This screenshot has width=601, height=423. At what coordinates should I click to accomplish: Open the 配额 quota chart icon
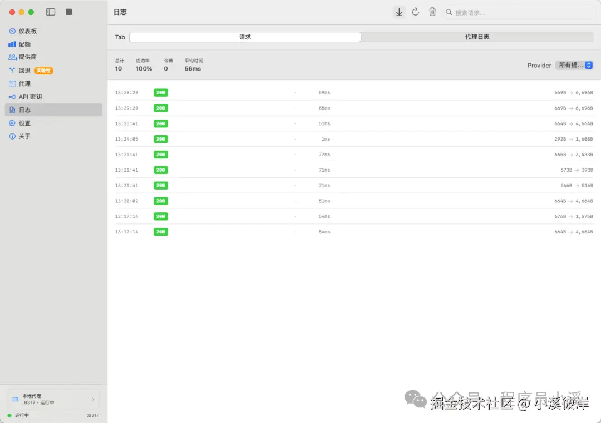(x=12, y=44)
